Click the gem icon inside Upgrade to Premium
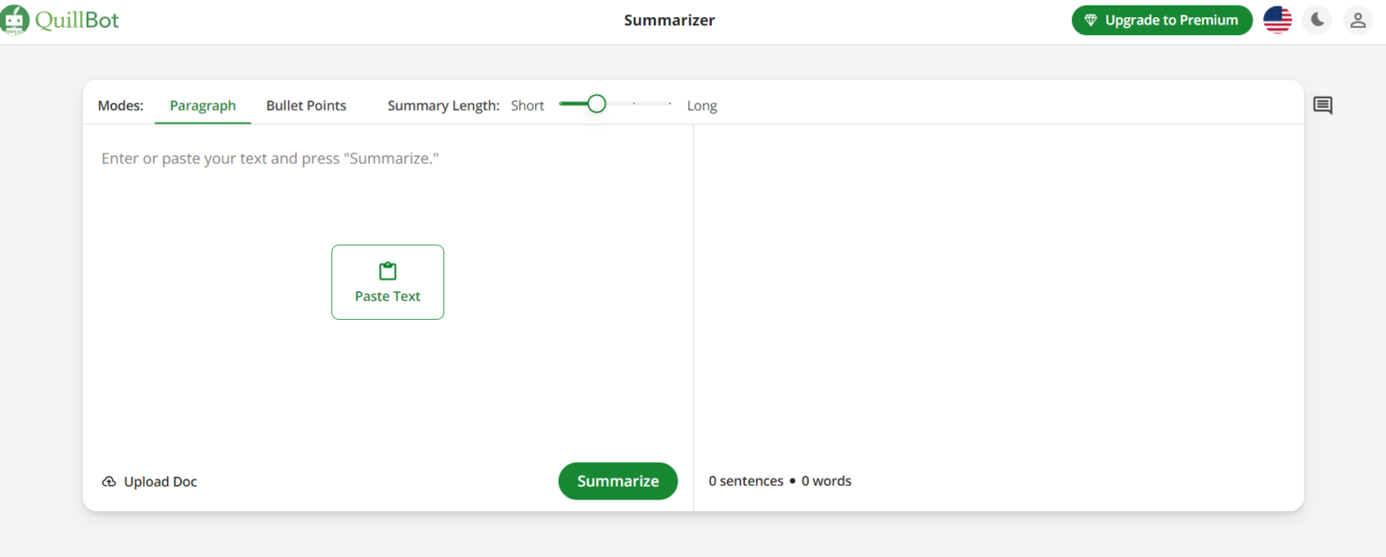Viewport: 1386px width, 557px height. click(x=1090, y=19)
